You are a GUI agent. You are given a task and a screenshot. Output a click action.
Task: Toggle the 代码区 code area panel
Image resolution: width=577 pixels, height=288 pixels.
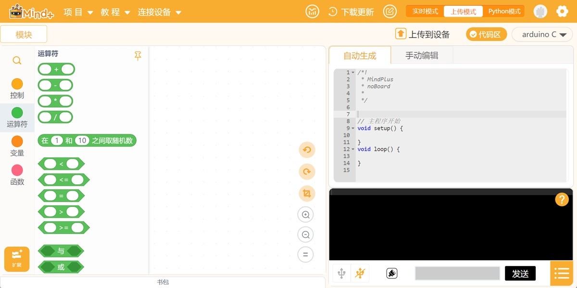(x=486, y=34)
